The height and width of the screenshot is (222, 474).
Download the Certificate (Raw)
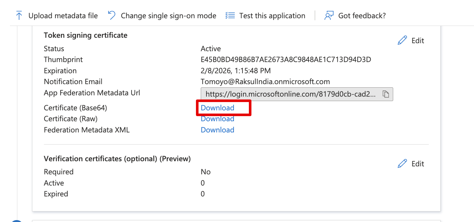[x=217, y=119]
